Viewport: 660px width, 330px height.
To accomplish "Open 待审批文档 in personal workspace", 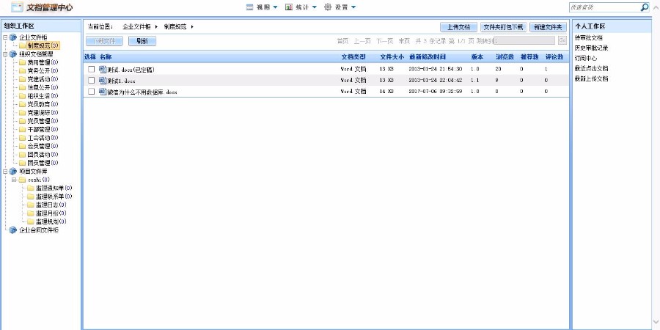I will coord(589,37).
